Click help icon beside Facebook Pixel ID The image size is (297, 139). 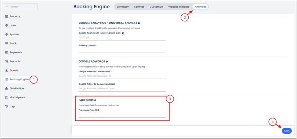pyautogui.click(x=99, y=110)
